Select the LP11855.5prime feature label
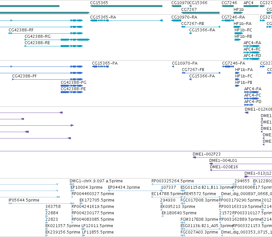This screenshot has height=237, width=272. (x=98, y=232)
